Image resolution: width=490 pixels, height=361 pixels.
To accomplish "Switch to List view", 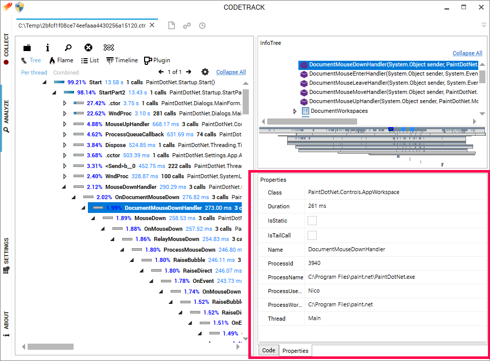I will pyautogui.click(x=90, y=60).
